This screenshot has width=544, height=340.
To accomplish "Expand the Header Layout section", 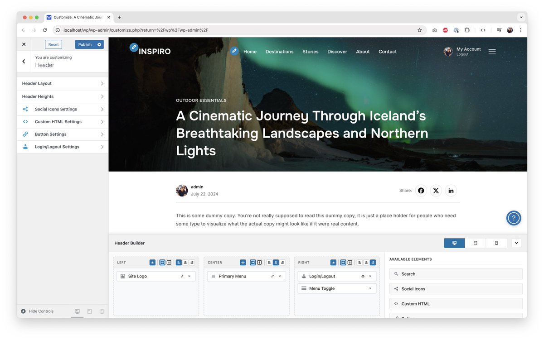I will 63,84.
